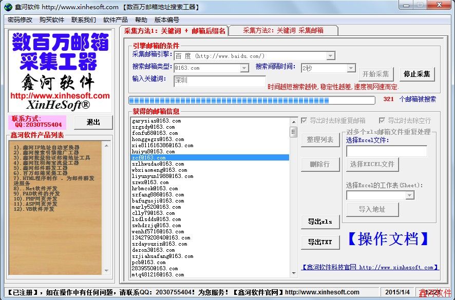Viewport: 455px width, 300px height.
Task: Click the globe application icon in title bar
Action: pos(8,7)
